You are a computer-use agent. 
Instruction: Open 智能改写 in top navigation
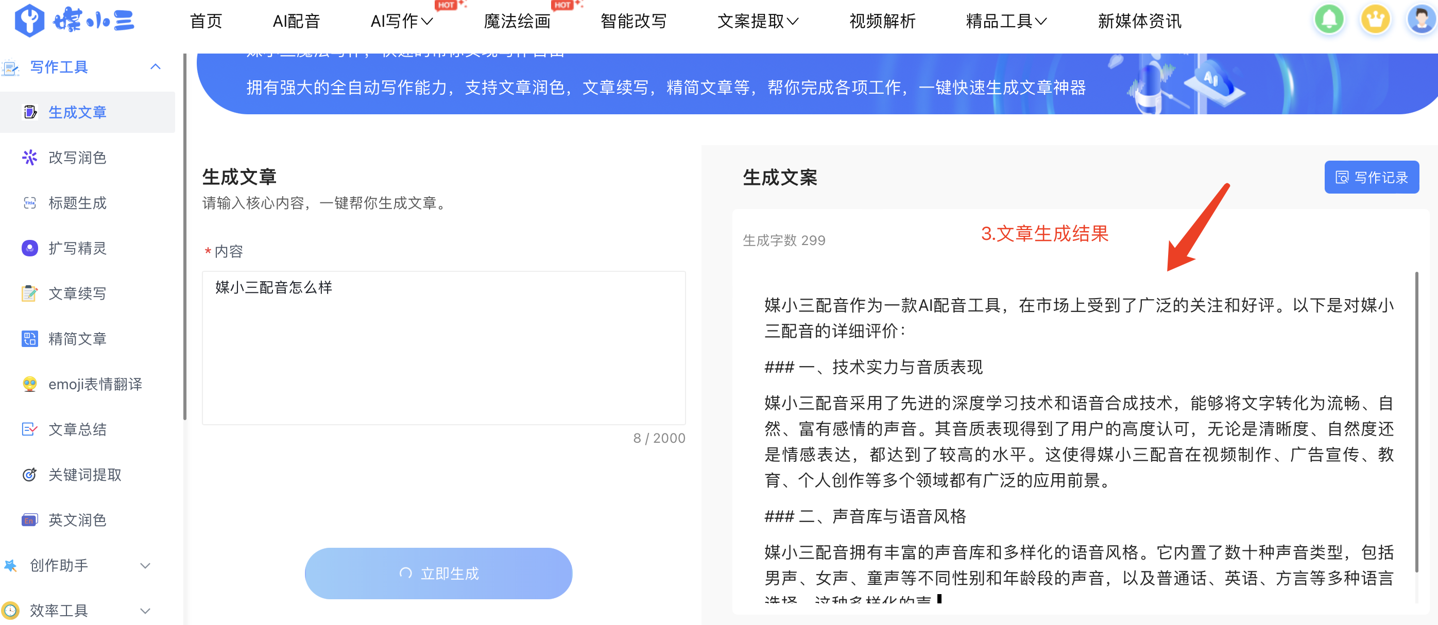coord(634,21)
